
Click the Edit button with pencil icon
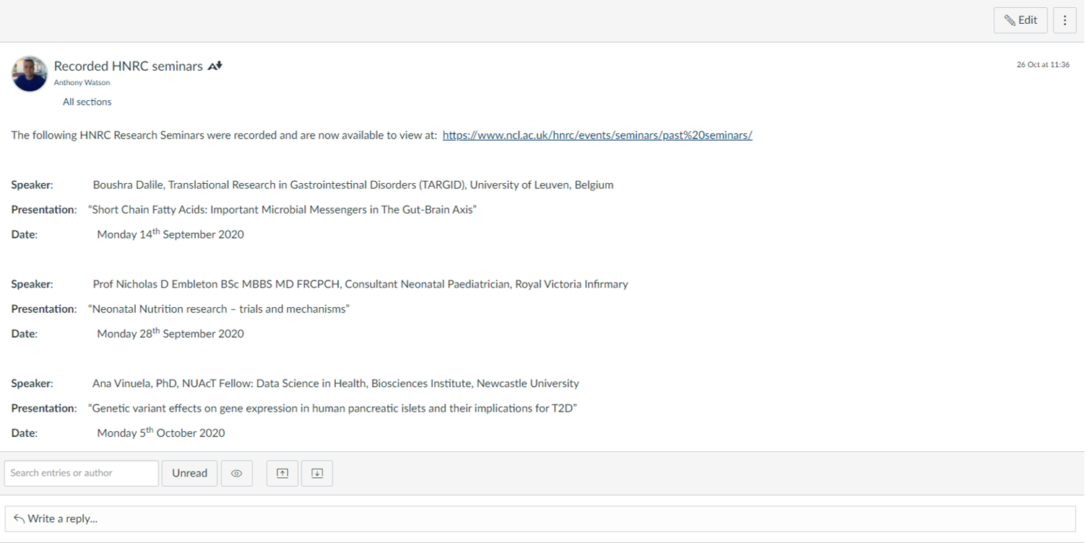click(x=1020, y=20)
